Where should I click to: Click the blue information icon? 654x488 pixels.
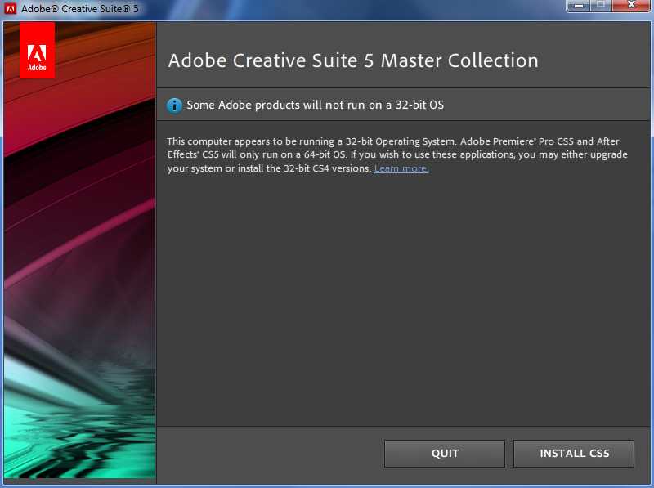click(x=174, y=105)
